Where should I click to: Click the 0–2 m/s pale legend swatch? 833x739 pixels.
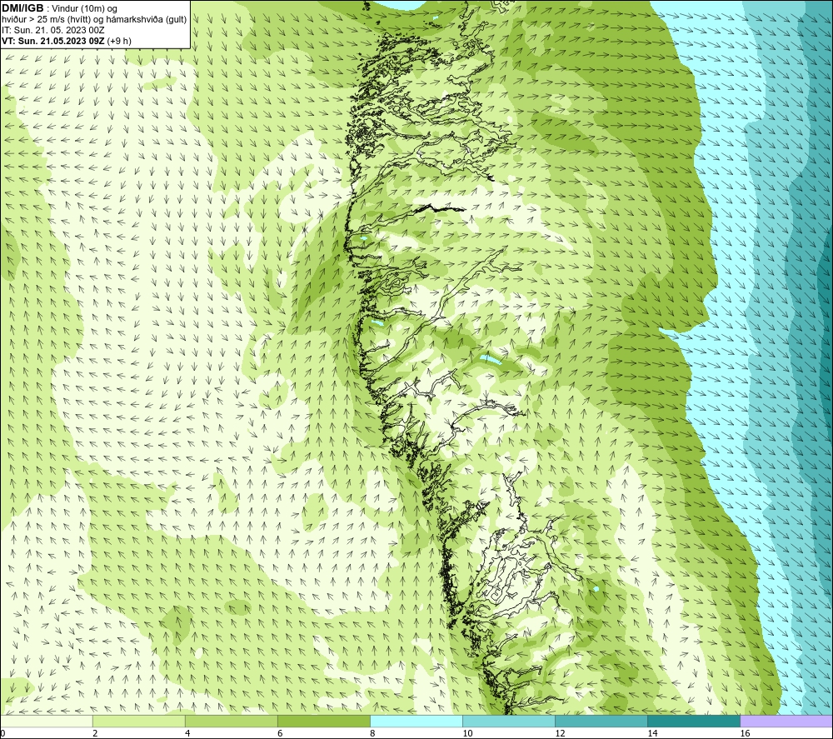pyautogui.click(x=47, y=721)
